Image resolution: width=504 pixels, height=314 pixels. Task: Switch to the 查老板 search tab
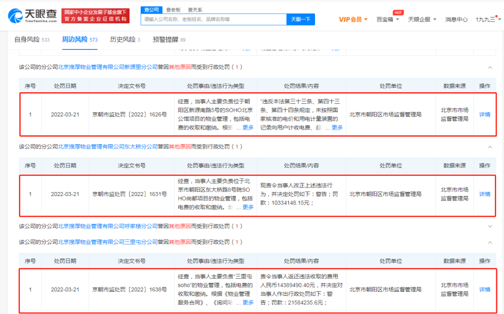click(173, 10)
